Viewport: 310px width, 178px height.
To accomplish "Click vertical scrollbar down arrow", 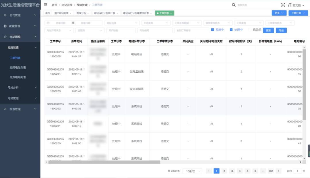I will coord(304,158).
